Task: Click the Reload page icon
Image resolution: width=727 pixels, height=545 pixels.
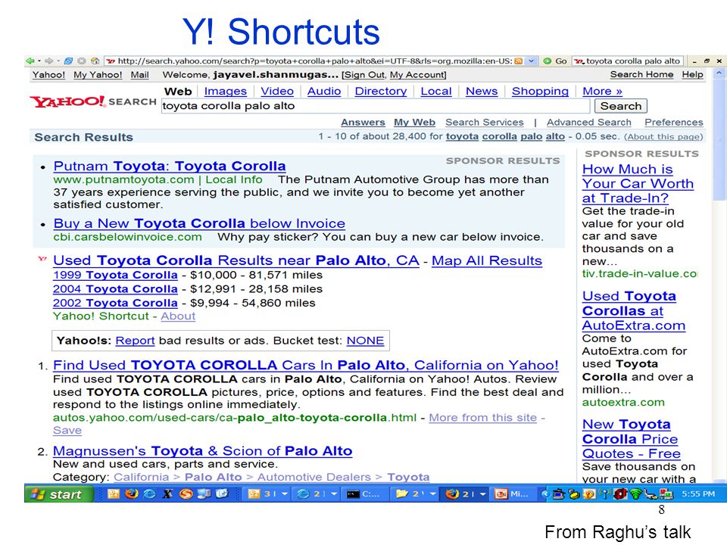Action: (68, 61)
